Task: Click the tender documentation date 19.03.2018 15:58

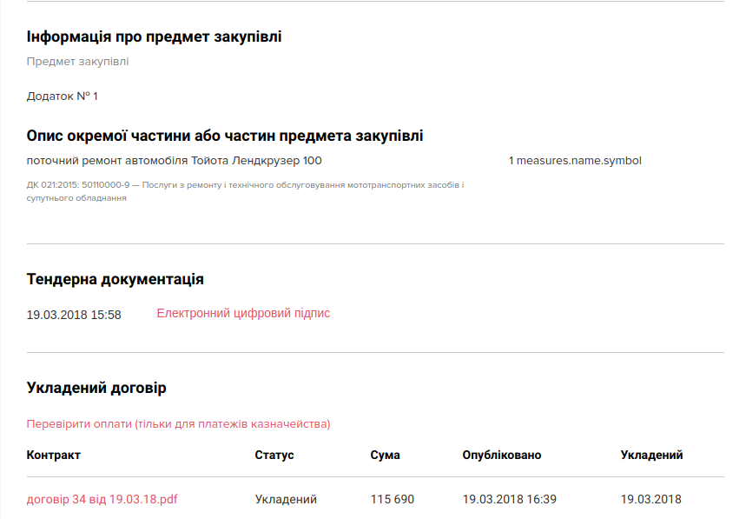Action: coord(74,315)
